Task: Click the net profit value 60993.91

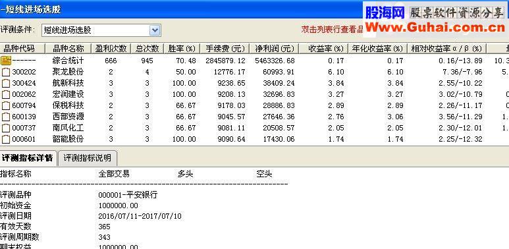Action: pos(279,72)
